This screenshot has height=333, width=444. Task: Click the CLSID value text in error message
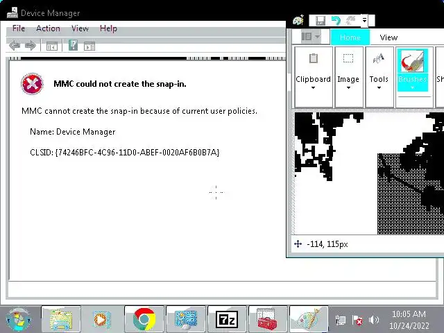click(137, 153)
